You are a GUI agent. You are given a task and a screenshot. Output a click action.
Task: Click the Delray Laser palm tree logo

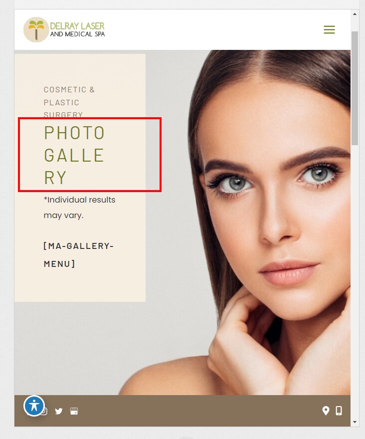coord(36,29)
